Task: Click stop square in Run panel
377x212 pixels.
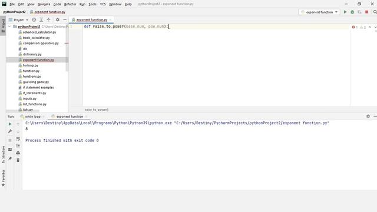Action: click(10, 140)
